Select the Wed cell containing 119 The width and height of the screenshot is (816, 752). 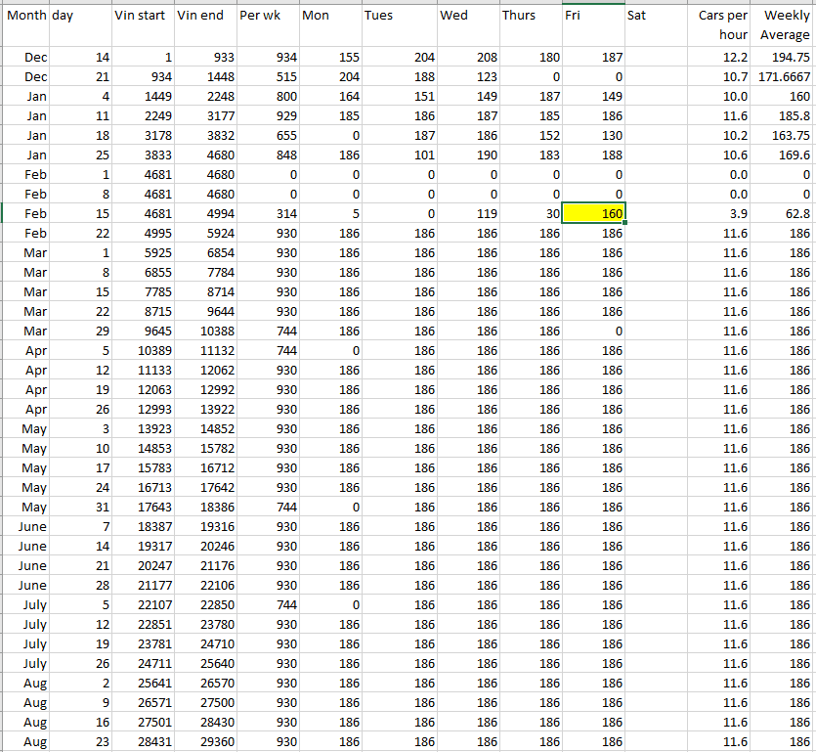click(x=468, y=213)
